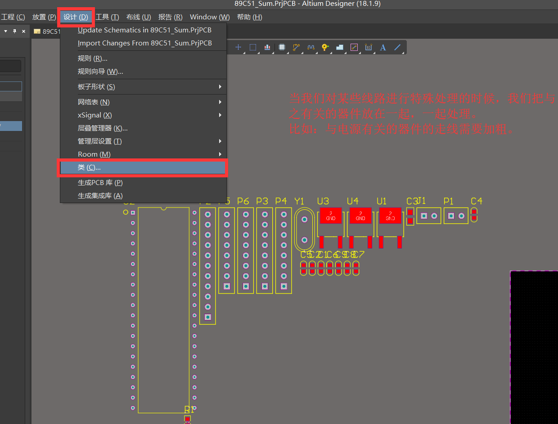
Task: Activate the interactive routing tool
Action: 296,47
